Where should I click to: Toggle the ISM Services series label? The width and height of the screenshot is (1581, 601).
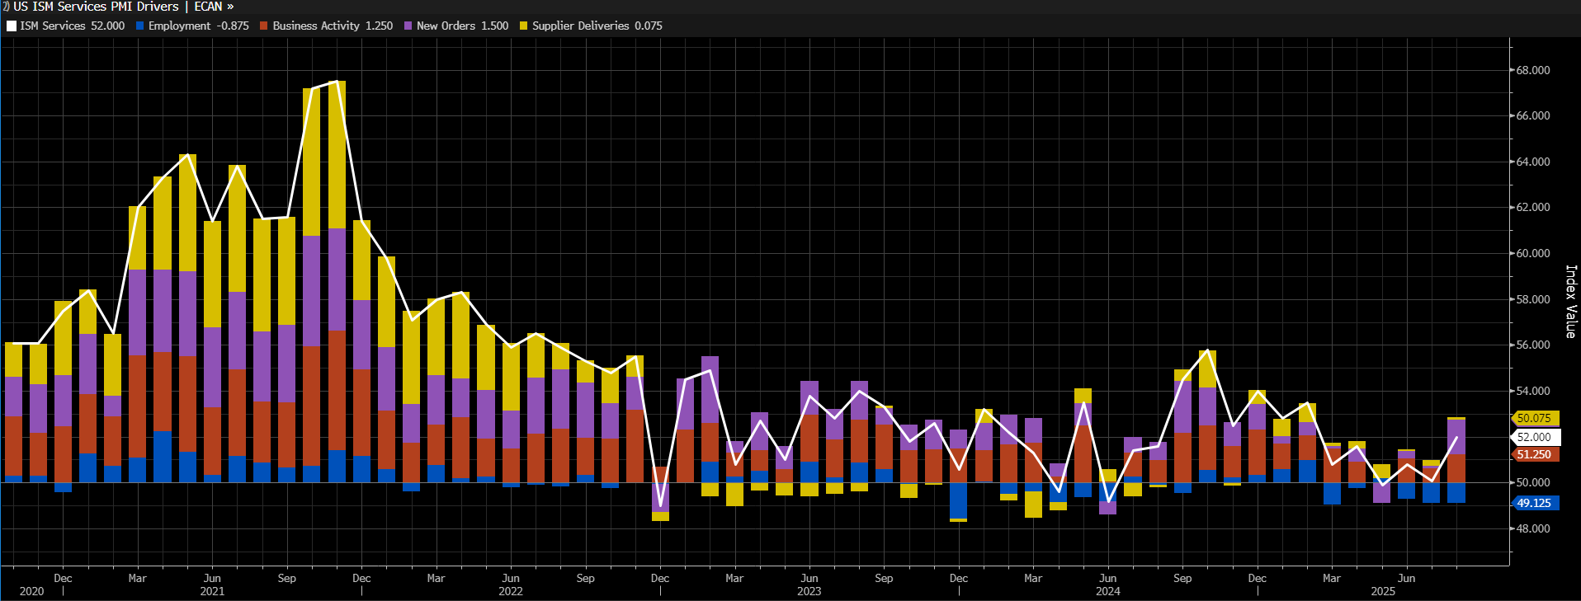tap(53, 26)
